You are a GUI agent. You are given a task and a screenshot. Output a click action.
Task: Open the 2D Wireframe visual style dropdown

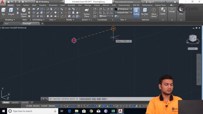click(123, 9)
